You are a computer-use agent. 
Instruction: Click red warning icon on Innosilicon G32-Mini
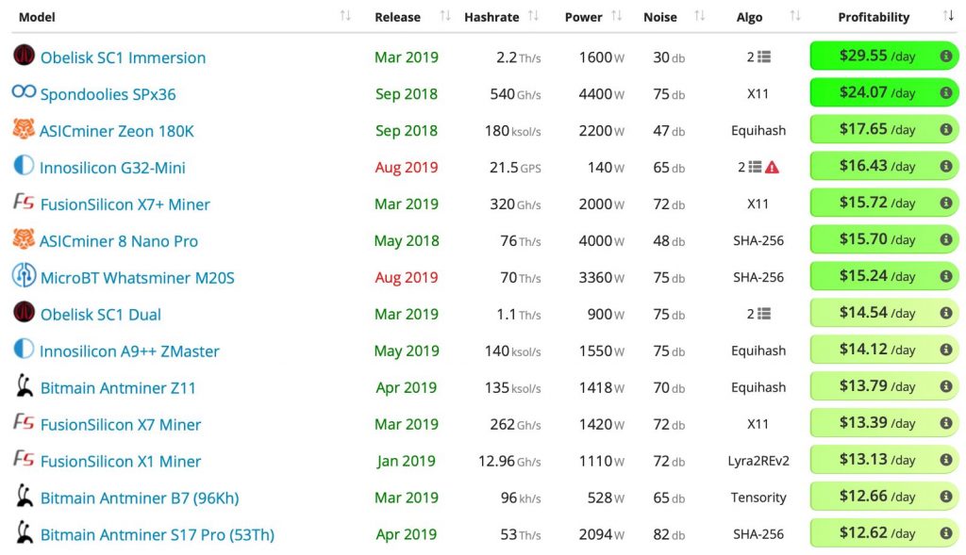pos(772,168)
